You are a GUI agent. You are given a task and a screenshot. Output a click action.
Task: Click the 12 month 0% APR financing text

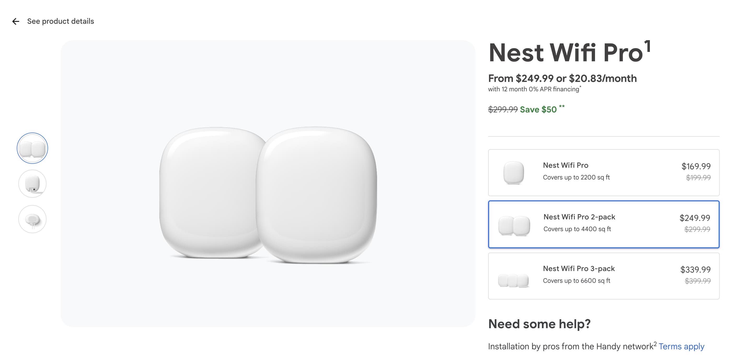click(x=534, y=89)
